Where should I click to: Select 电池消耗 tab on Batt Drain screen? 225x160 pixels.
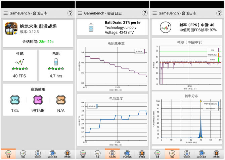(112, 154)
